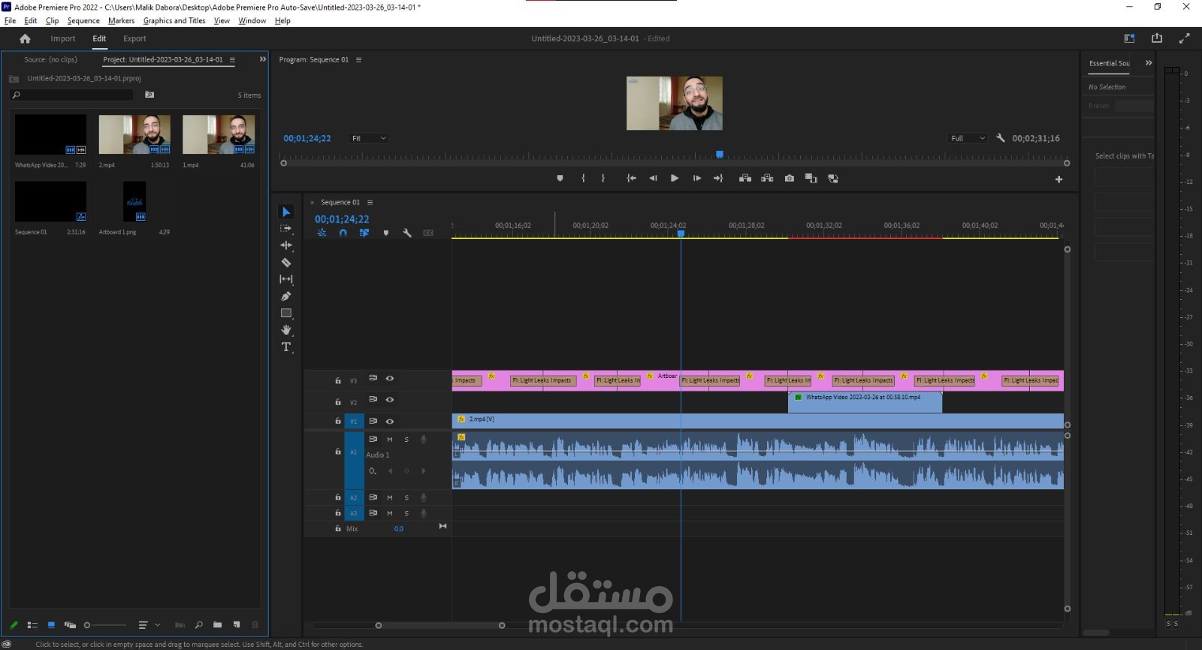The width and height of the screenshot is (1202, 650).
Task: Click the Project panel search field
Action: [x=71, y=95]
